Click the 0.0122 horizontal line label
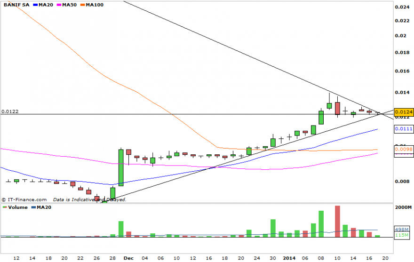This screenshot has height=262, width=414. [10, 111]
